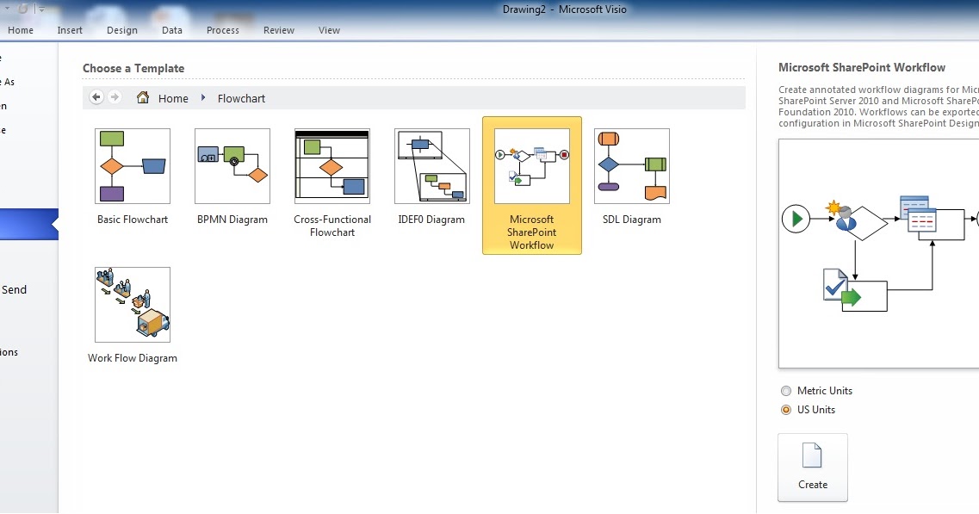Viewport: 979px width, 514px height.
Task: Open the Save As backstage item
Action: pyautogui.click(x=8, y=82)
